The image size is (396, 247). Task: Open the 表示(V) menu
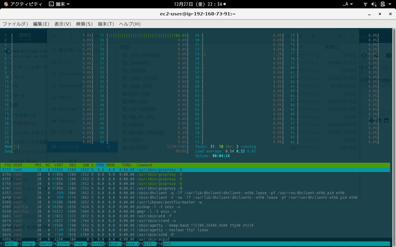tap(63, 24)
